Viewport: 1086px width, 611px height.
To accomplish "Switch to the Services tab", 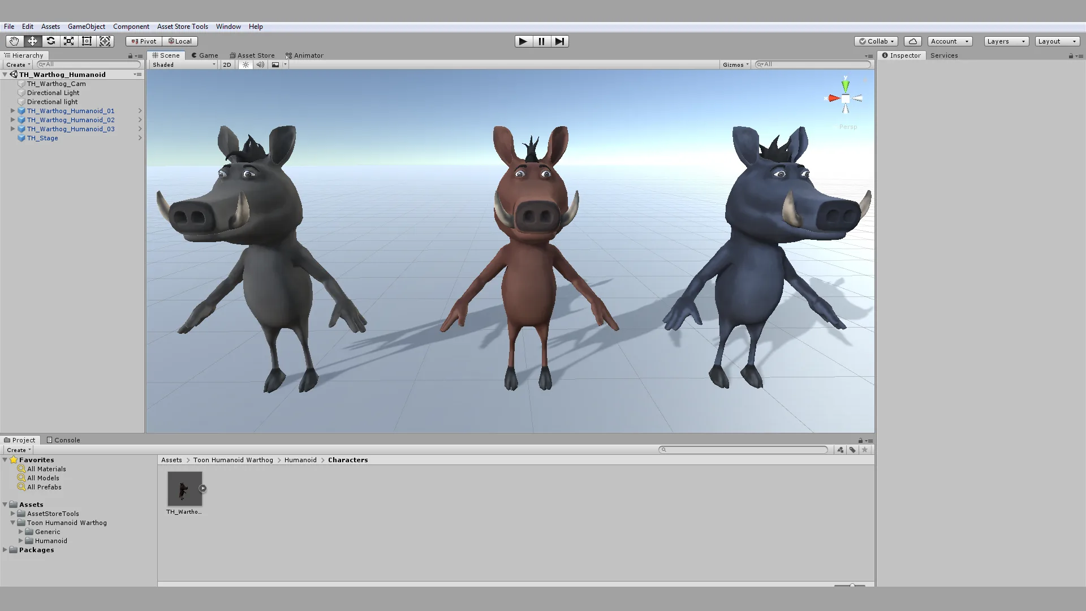I will (944, 55).
